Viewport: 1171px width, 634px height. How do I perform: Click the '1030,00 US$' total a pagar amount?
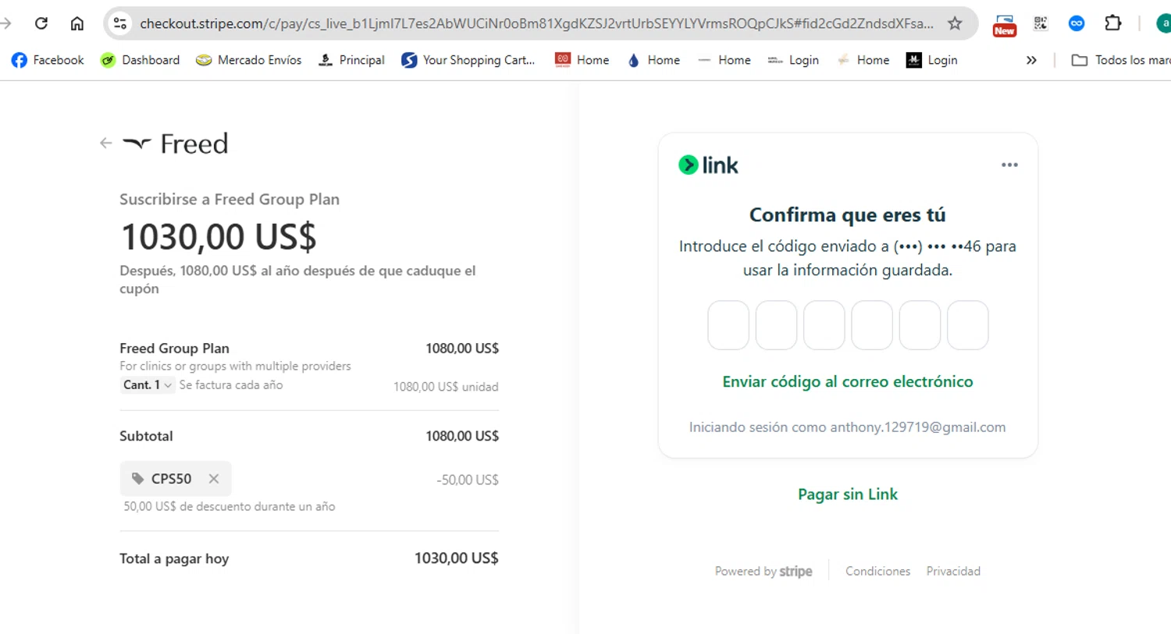point(456,558)
